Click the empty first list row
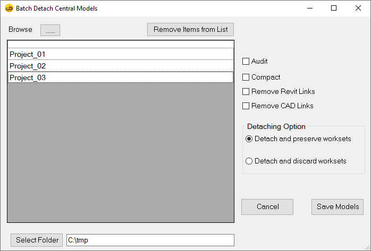Screen dimensions: 371x251 121,45
